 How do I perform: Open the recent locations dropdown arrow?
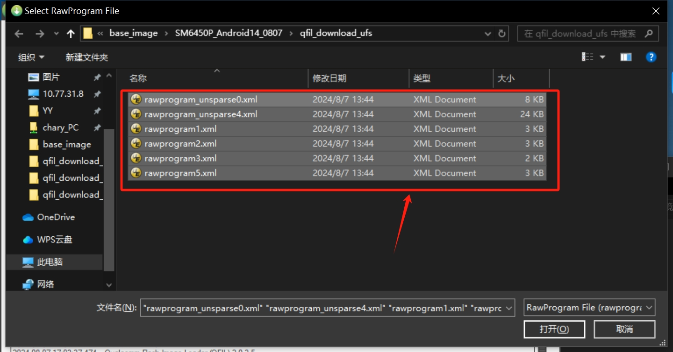(56, 34)
